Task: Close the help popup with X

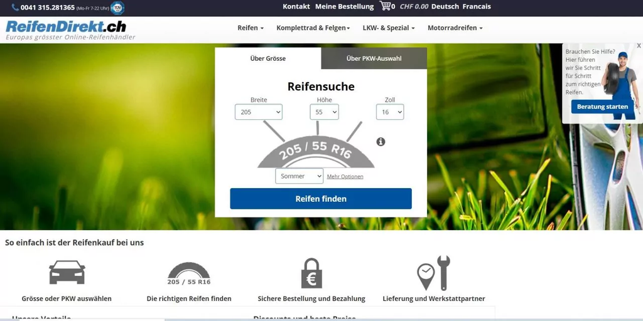Action: (639, 46)
